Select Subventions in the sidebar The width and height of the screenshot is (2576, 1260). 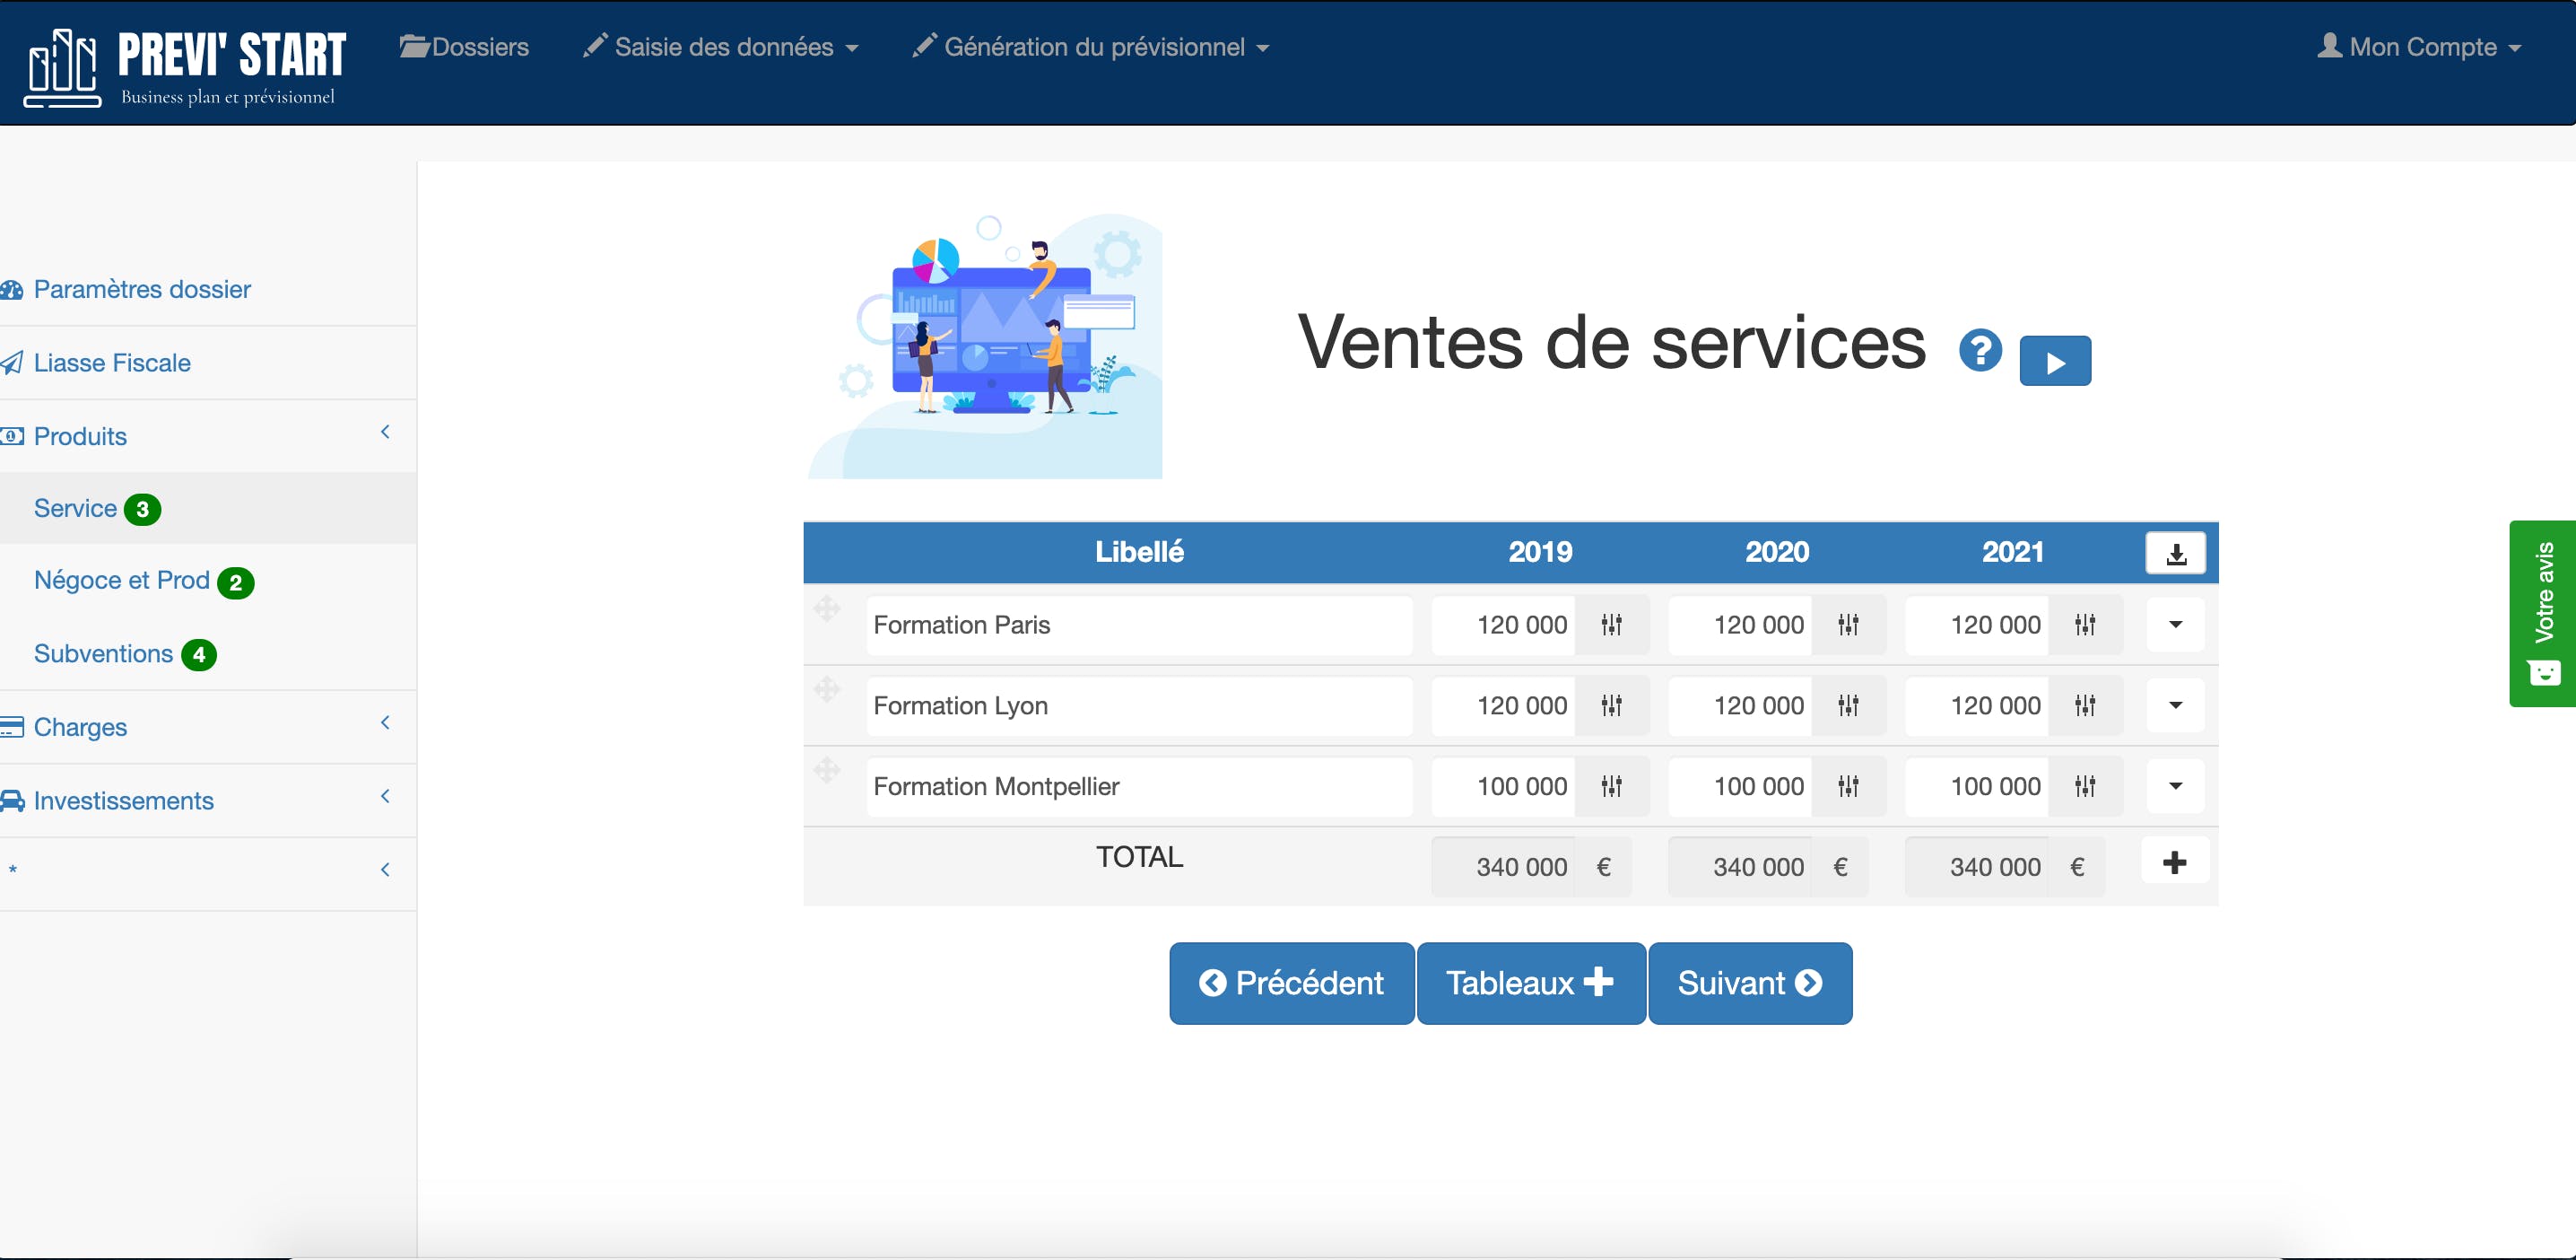tap(104, 654)
